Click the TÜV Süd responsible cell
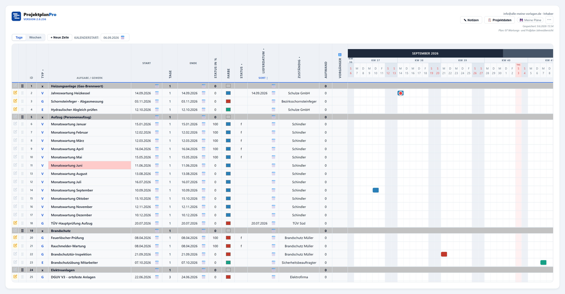 tap(299, 223)
